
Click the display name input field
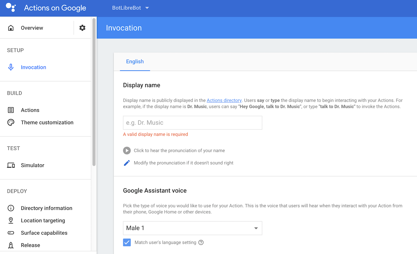(x=193, y=123)
